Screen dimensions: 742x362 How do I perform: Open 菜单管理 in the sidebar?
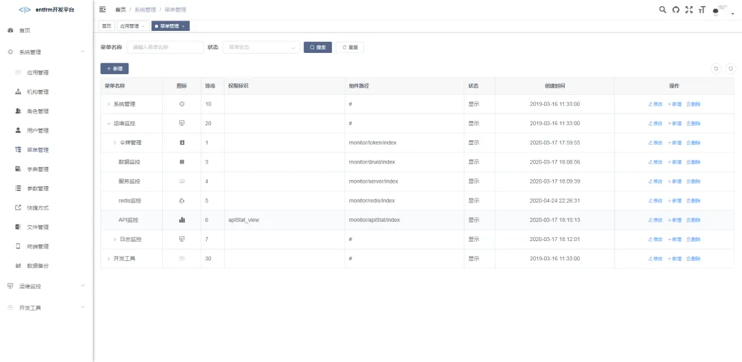[x=46, y=150]
